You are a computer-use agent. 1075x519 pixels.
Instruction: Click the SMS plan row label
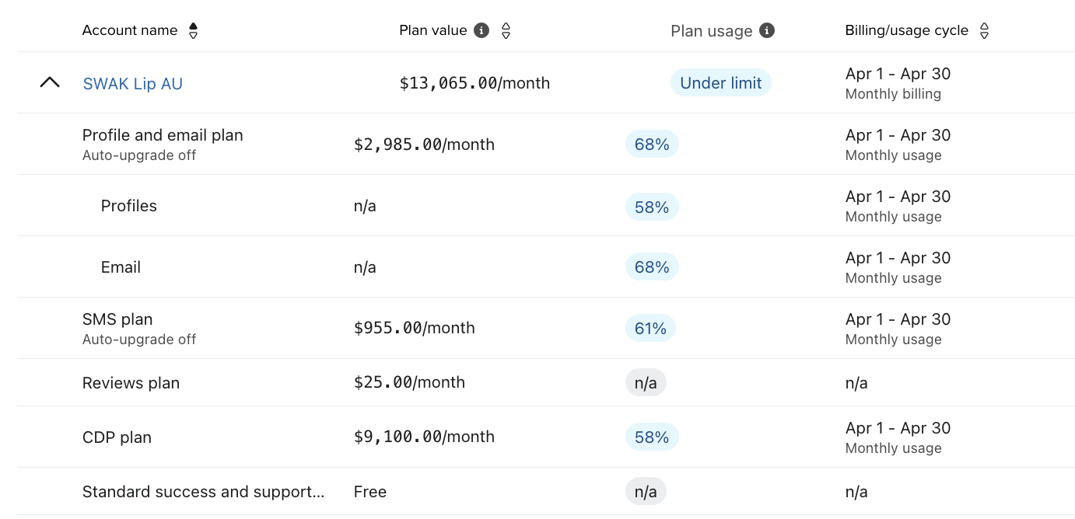click(117, 319)
